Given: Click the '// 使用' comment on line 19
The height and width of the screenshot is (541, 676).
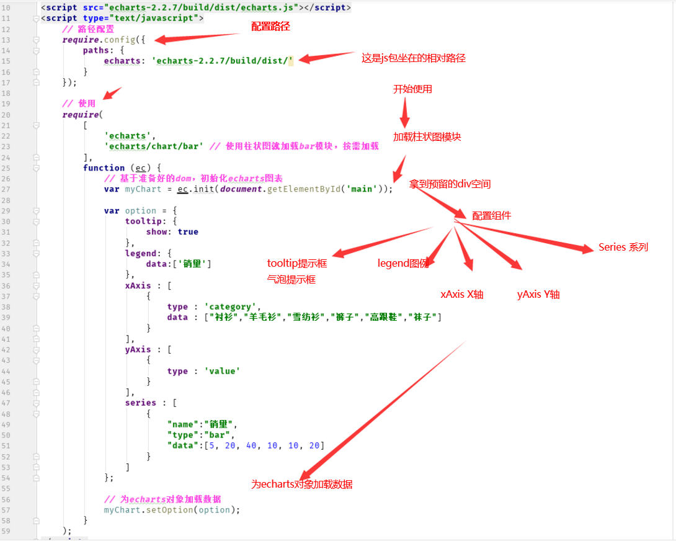Looking at the screenshot, I should (79, 104).
